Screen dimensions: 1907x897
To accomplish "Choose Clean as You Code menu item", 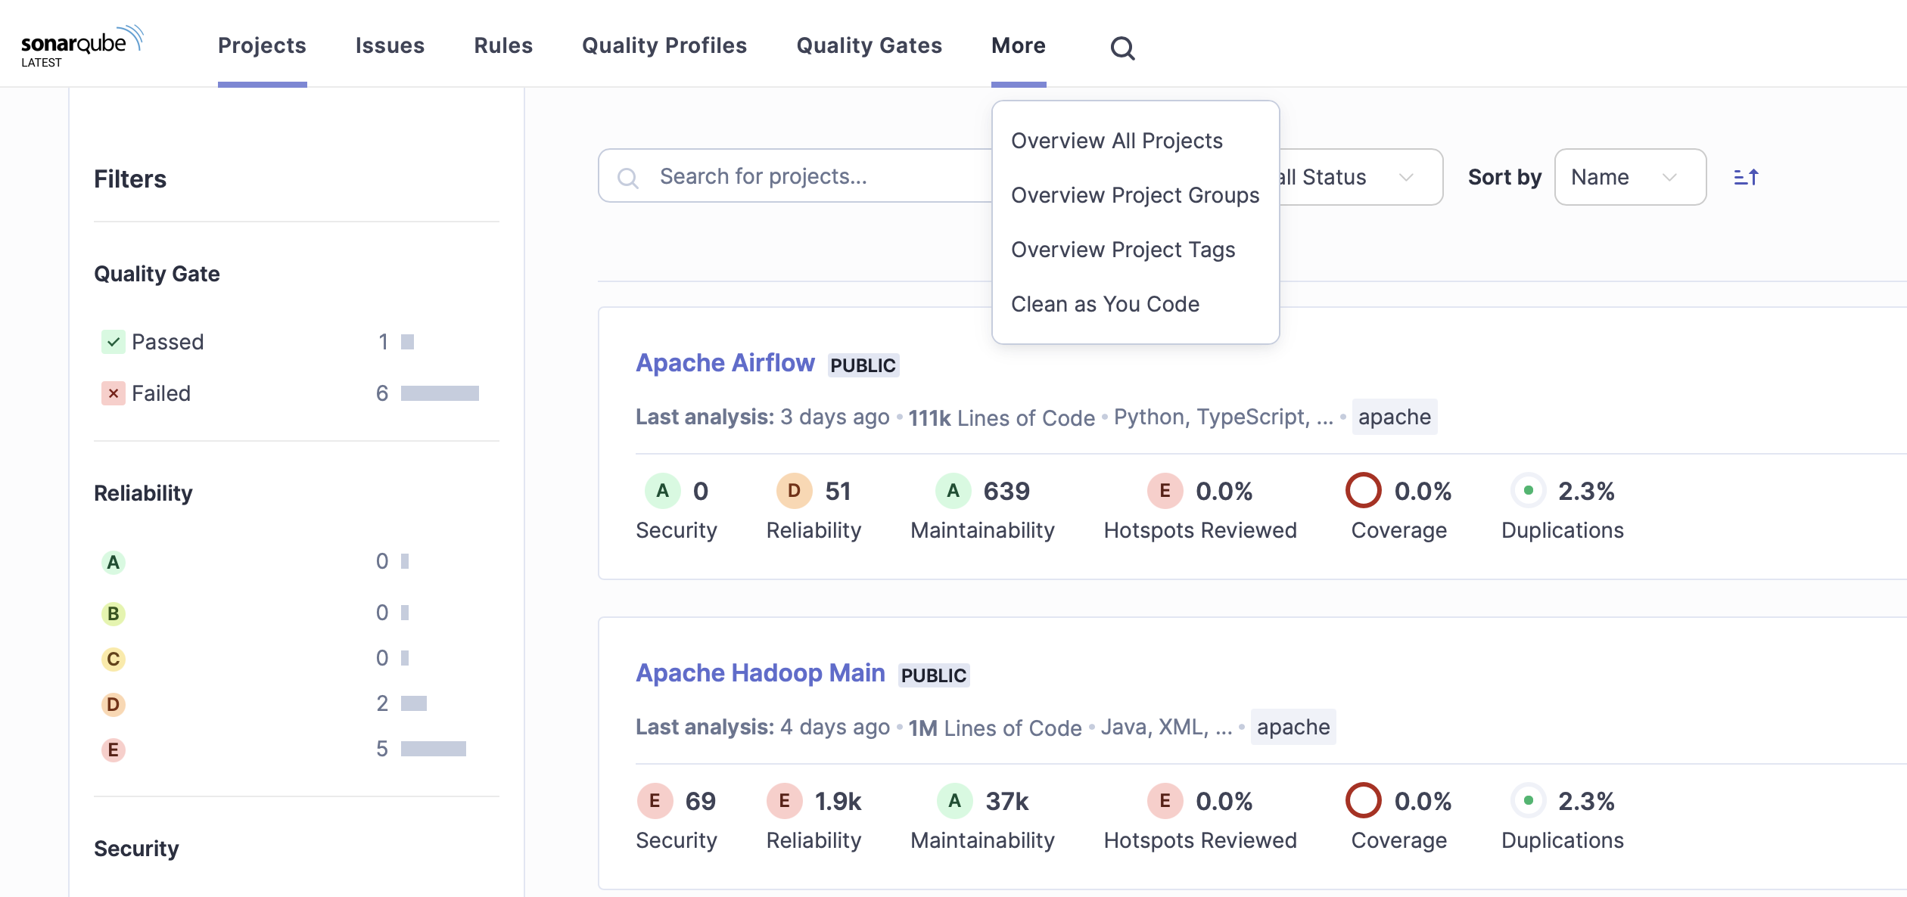I will point(1105,304).
